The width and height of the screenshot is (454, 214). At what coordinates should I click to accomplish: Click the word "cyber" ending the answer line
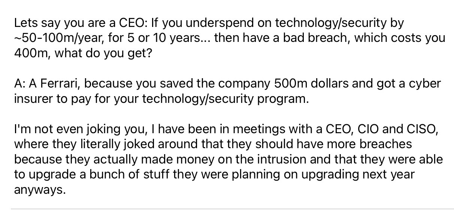click(x=424, y=84)
